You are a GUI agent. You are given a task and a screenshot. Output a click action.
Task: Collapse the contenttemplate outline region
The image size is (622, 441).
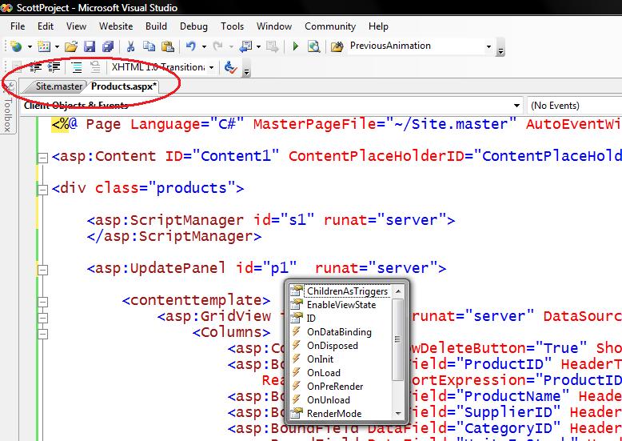42,302
